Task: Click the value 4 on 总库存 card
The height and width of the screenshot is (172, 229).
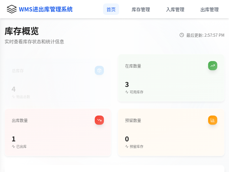Action: (13, 89)
